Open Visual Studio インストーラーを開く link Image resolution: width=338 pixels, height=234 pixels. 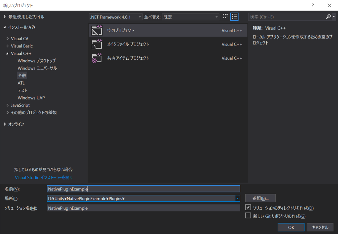click(44, 177)
